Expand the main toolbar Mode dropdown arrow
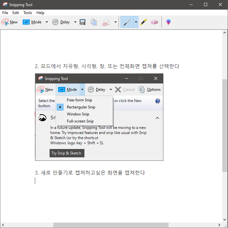Screen dimensions: 228x228 [x=47, y=22]
